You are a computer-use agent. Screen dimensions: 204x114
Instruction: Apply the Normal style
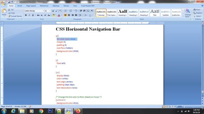[101, 13]
